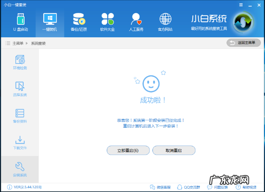
Task: Click the 小白系统 brand title text
Action: [209, 19]
